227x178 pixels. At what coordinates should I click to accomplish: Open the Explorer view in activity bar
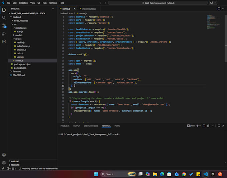pos(4,10)
